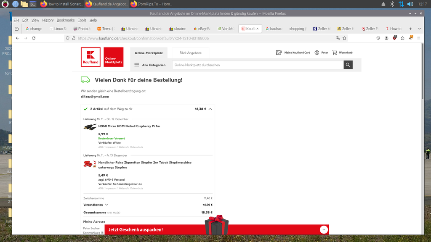Click the Verkäufer 1a-handelsagentur-de seller line
431x242 pixels.
pos(120,184)
